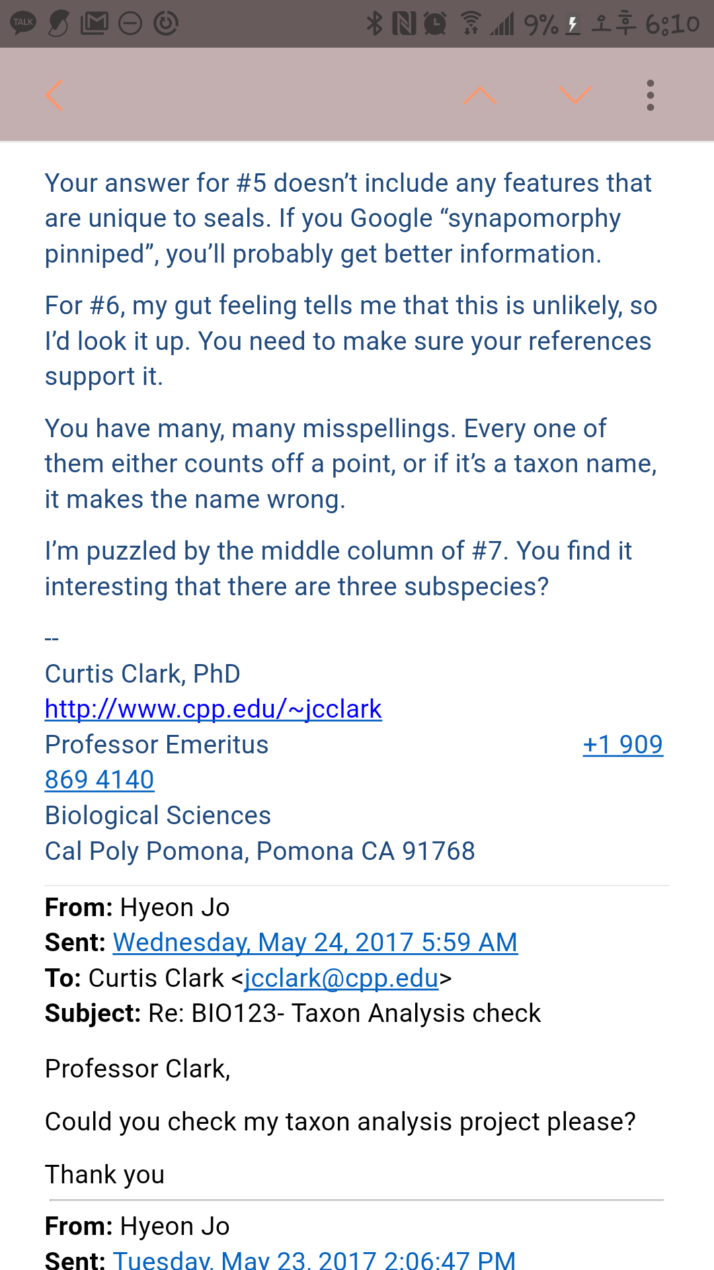Tap the battery charging indicator
Image resolution: width=714 pixels, height=1270 pixels.
coord(573,25)
